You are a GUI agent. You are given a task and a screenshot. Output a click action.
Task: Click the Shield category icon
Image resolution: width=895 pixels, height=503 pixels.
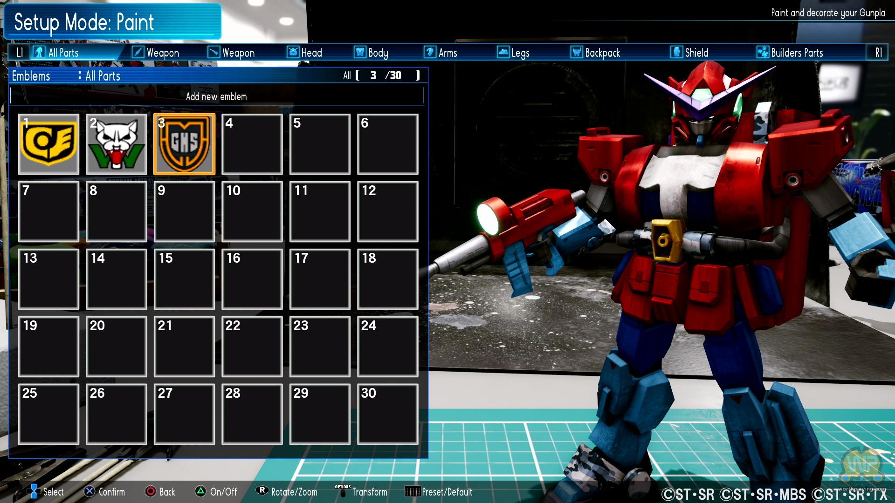pos(676,52)
